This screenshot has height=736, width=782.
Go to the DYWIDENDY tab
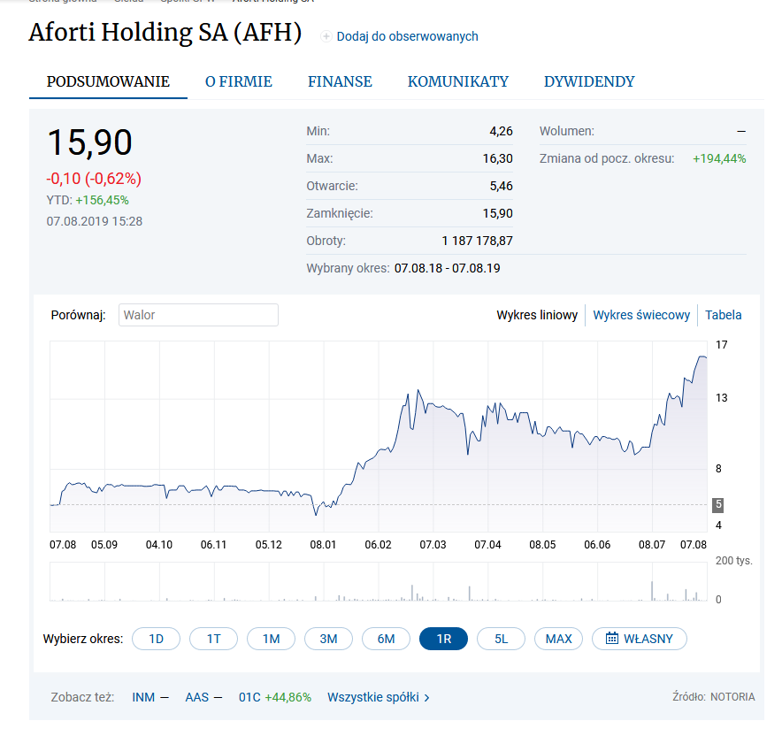click(x=589, y=81)
